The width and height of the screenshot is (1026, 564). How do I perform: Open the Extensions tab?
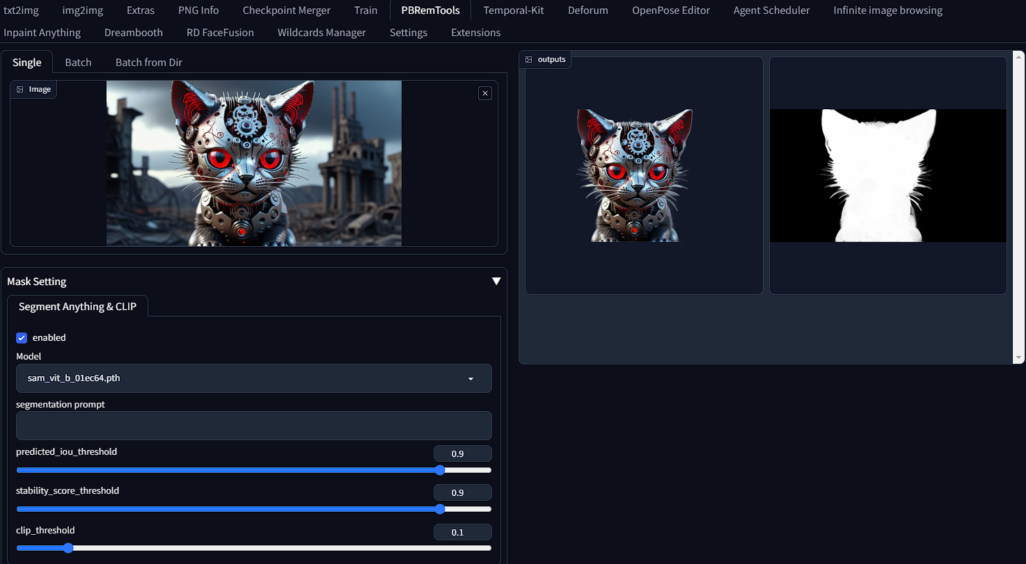[475, 32]
